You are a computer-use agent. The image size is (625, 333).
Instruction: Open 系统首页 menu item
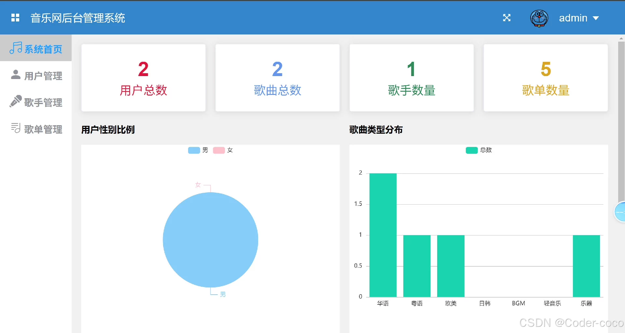tap(36, 48)
